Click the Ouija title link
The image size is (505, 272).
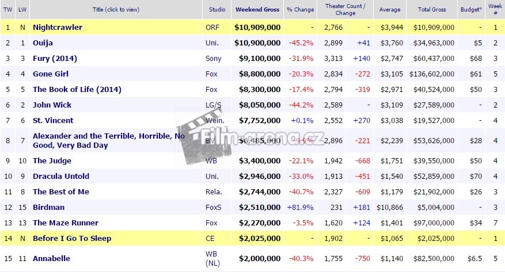tap(44, 43)
